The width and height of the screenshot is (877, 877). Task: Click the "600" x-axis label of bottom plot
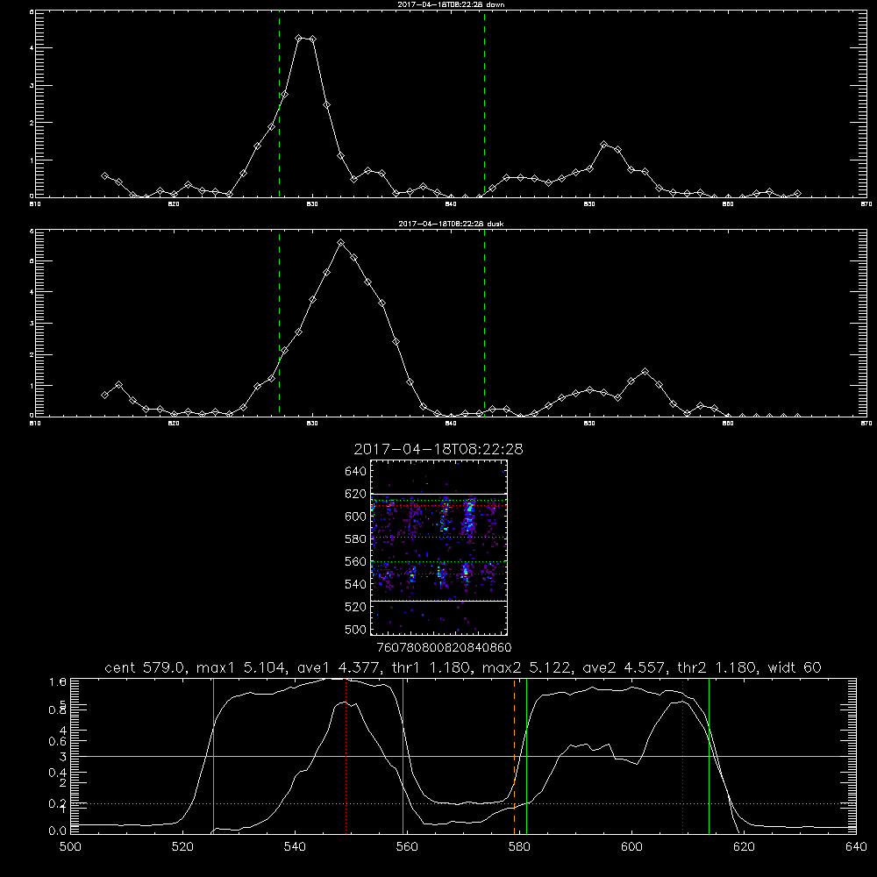tap(631, 847)
